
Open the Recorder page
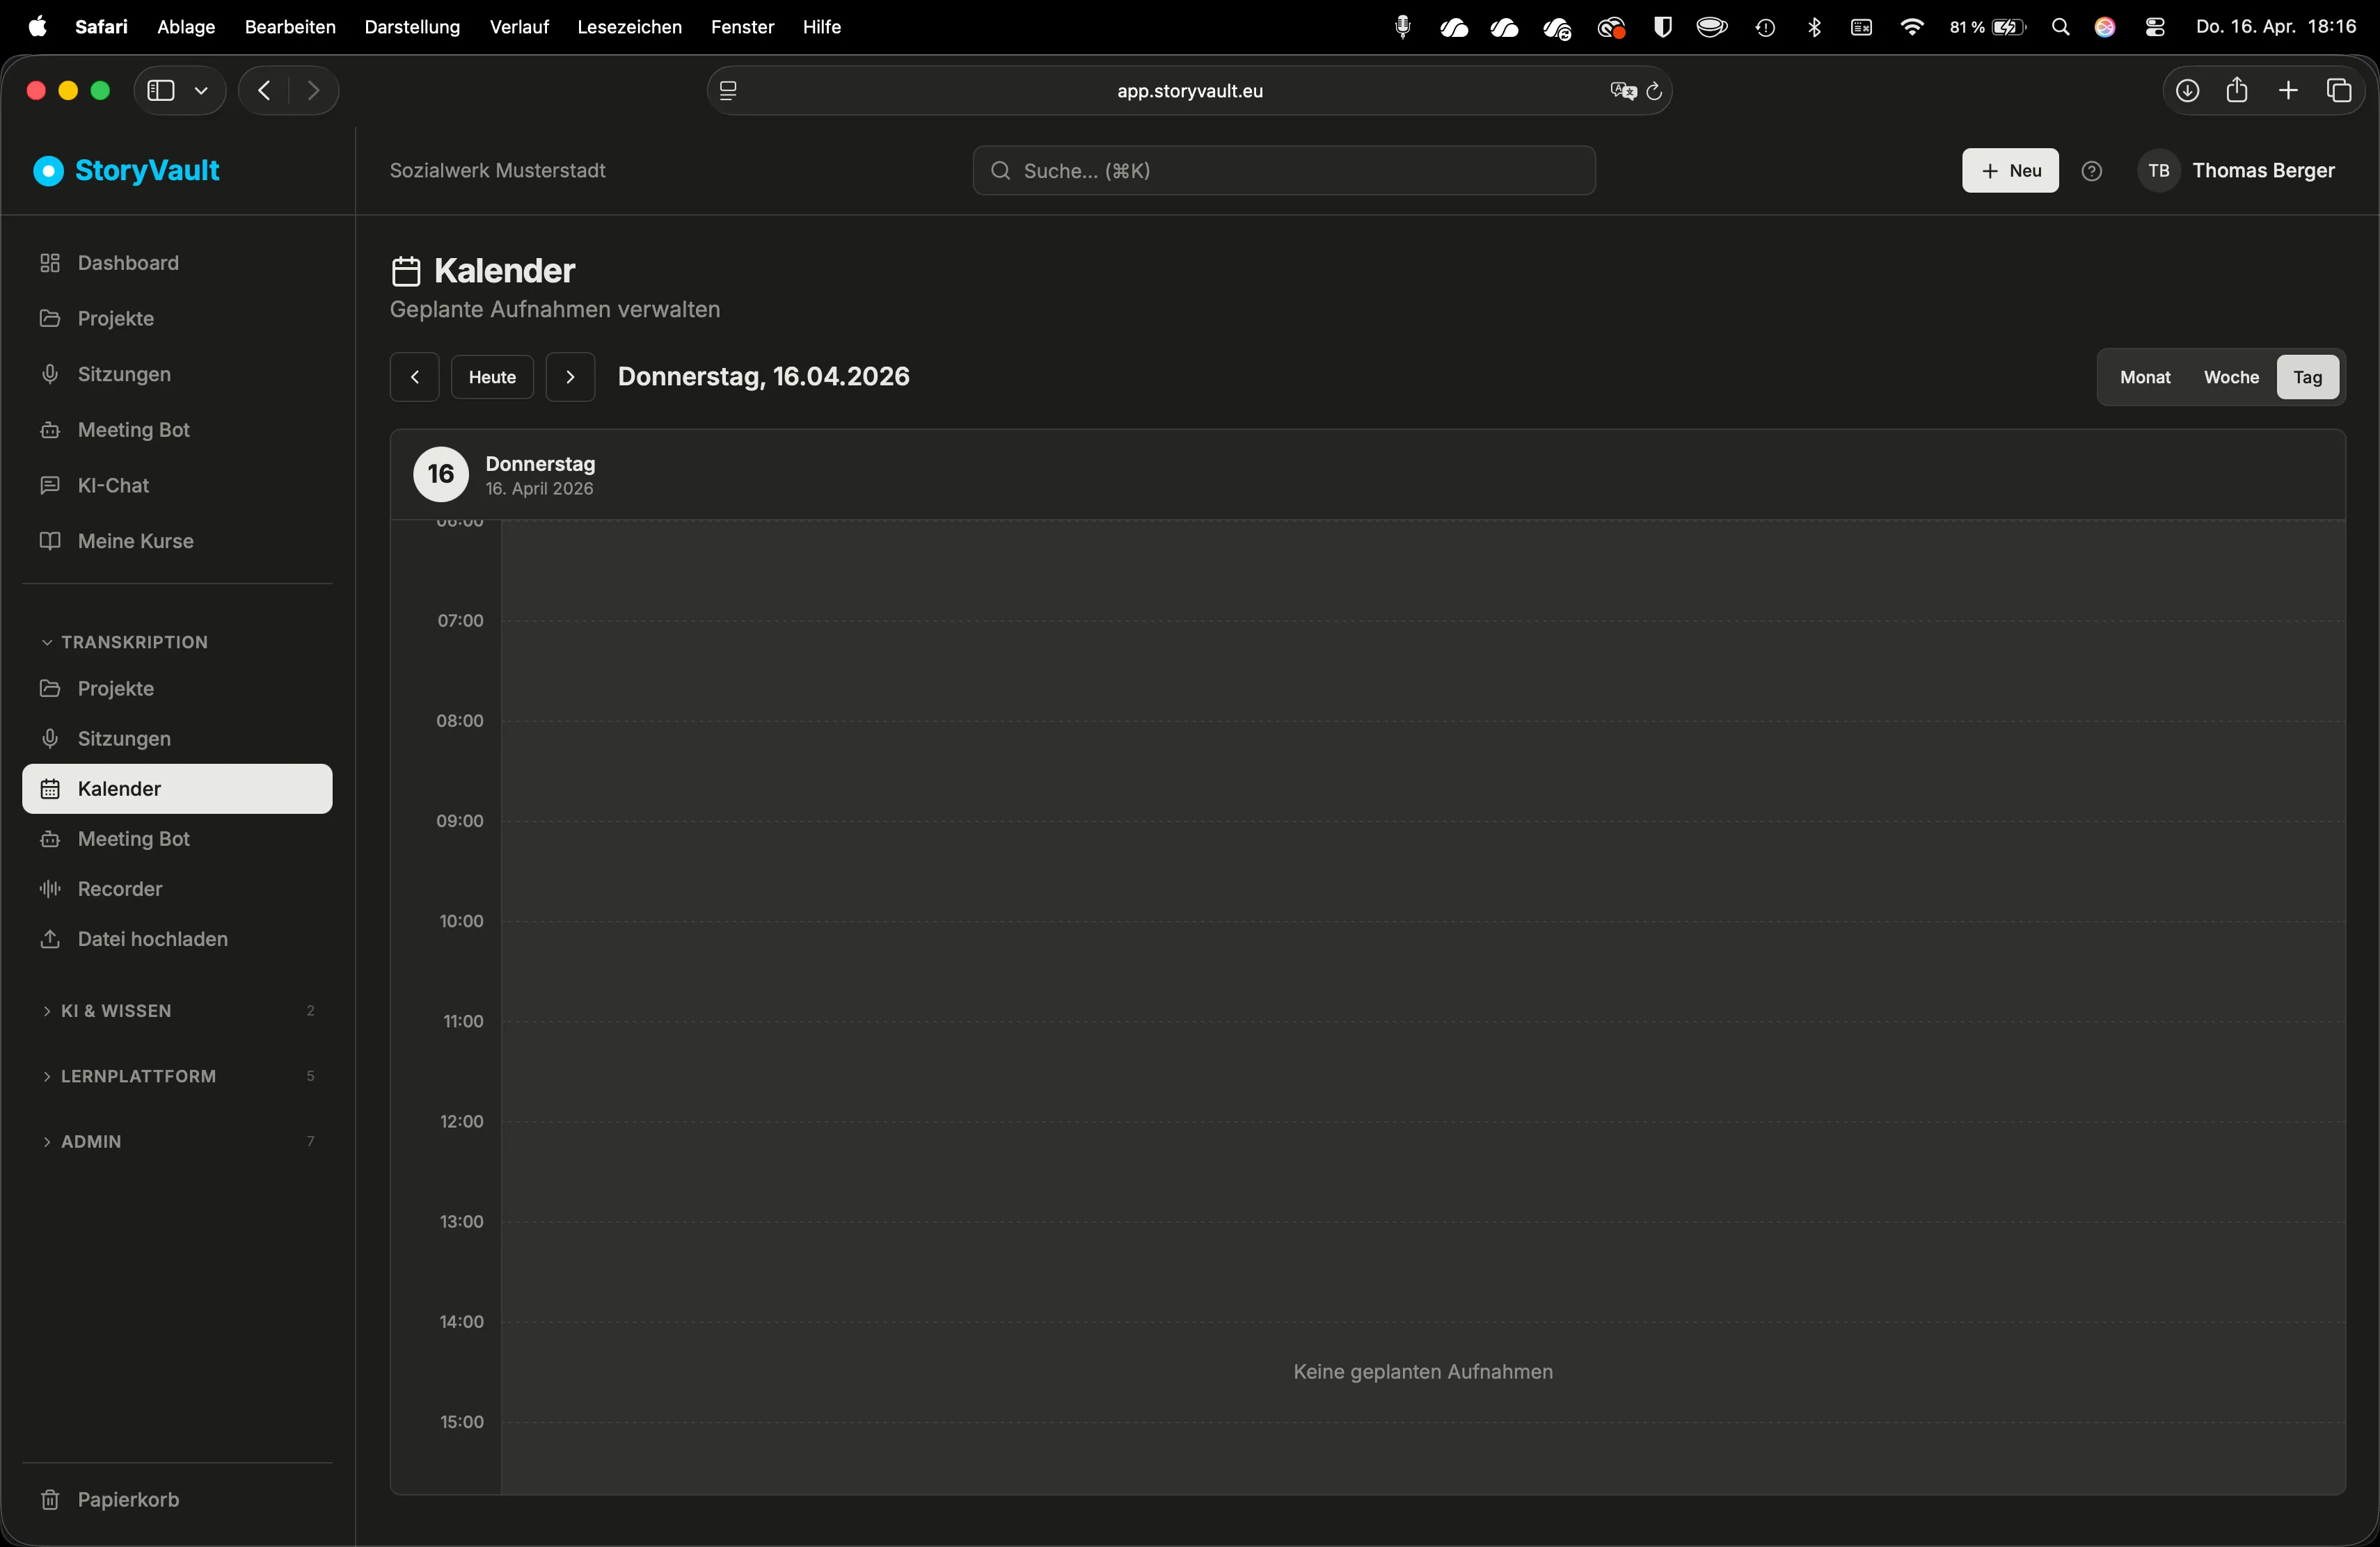point(177,888)
